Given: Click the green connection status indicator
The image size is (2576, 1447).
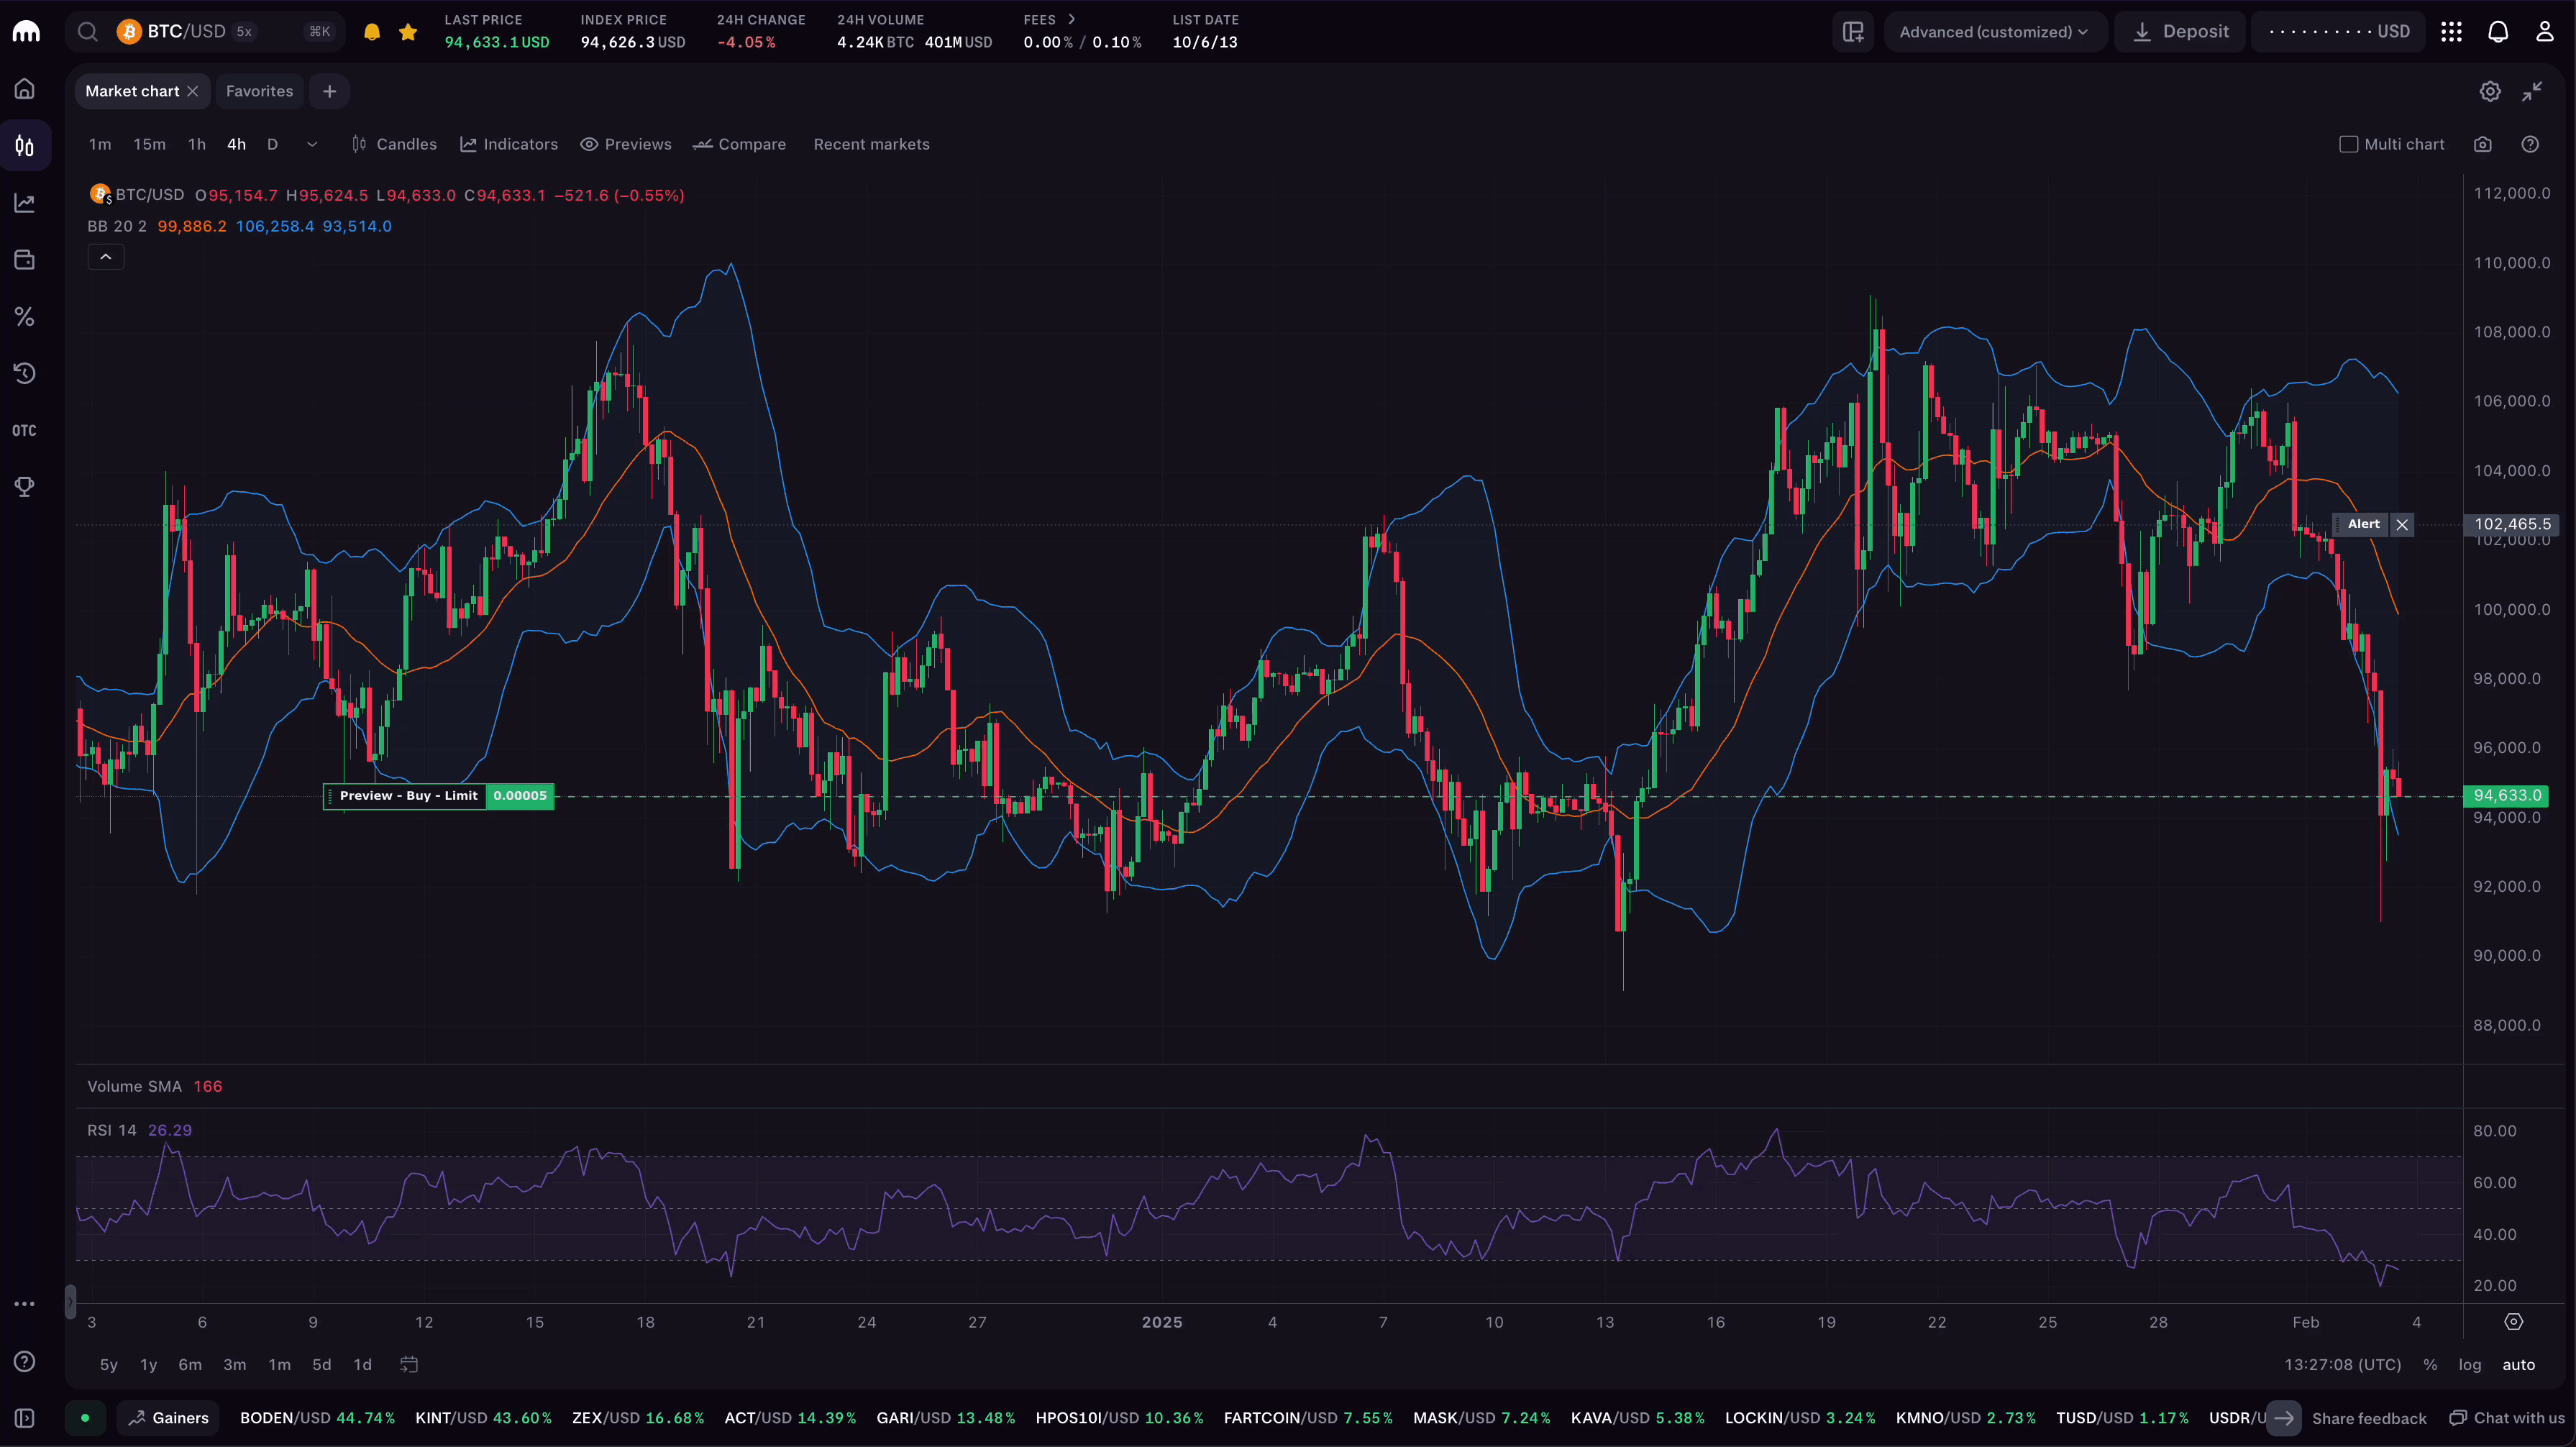Looking at the screenshot, I should click(85, 1419).
